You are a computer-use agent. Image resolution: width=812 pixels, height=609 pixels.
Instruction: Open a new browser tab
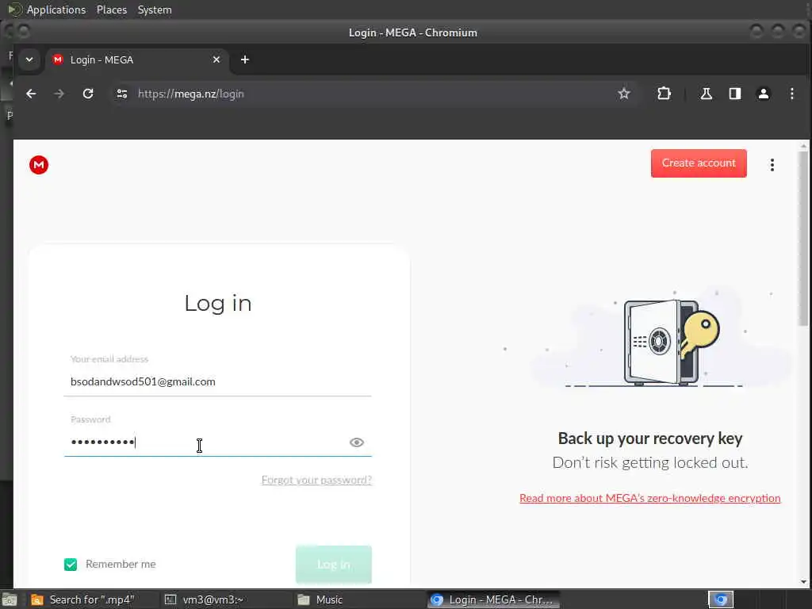245,59
